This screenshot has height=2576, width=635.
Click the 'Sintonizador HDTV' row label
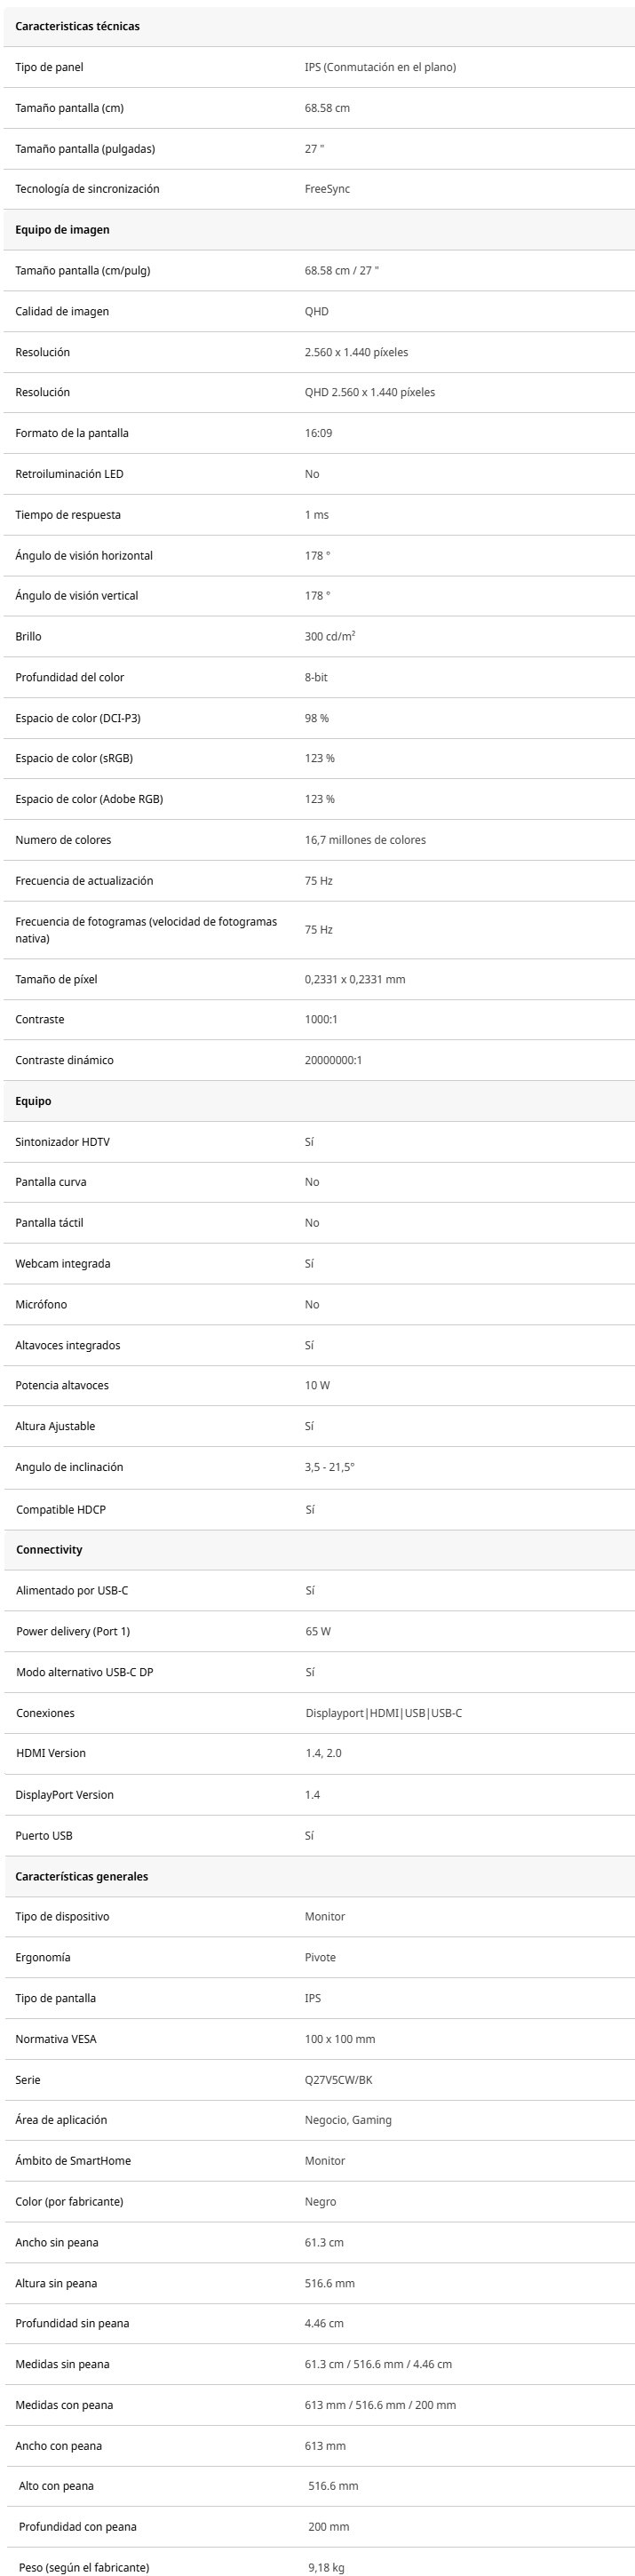[62, 1142]
